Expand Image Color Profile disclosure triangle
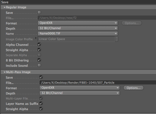Viewport: 156px width, 114px height. coord(36,38)
